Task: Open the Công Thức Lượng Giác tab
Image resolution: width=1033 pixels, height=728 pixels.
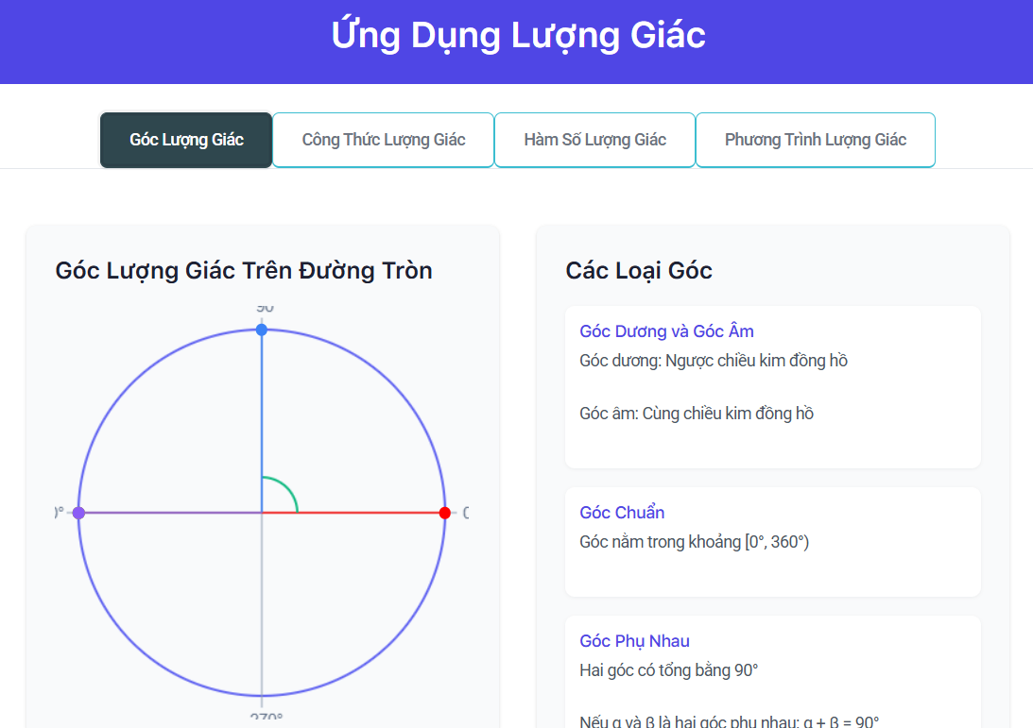Action: click(383, 140)
